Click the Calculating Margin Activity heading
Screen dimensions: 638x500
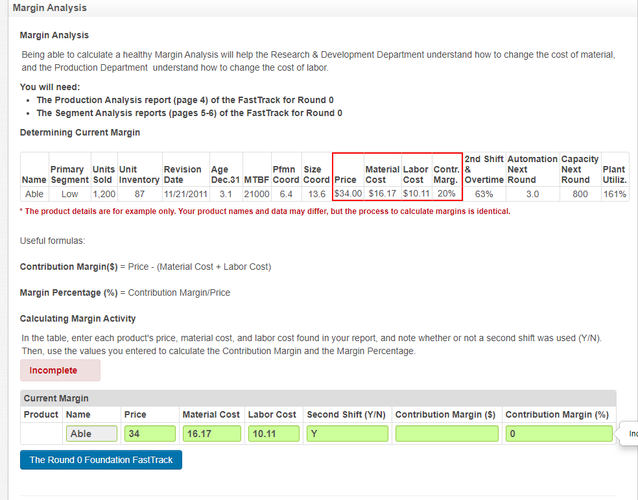[77, 318]
